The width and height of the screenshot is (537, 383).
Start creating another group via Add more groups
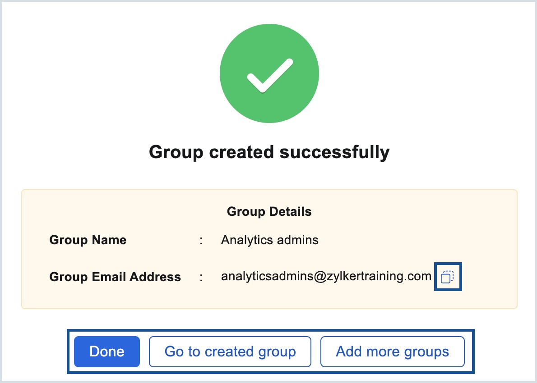(392, 351)
